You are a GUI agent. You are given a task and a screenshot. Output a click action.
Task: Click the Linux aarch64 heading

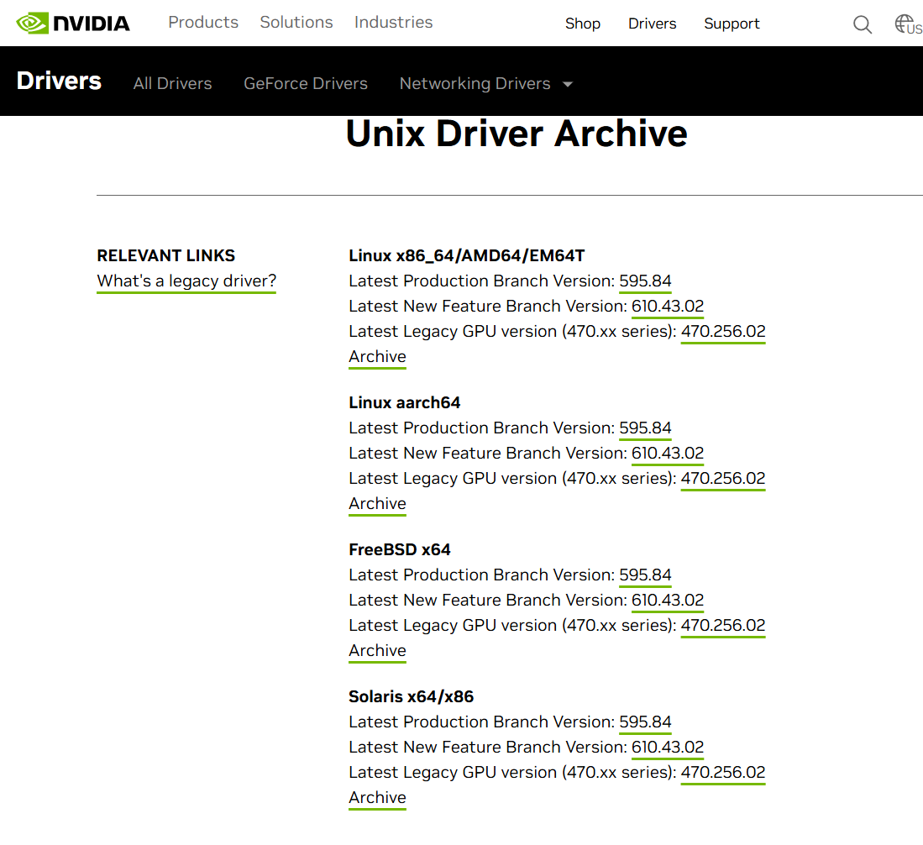[x=405, y=403]
